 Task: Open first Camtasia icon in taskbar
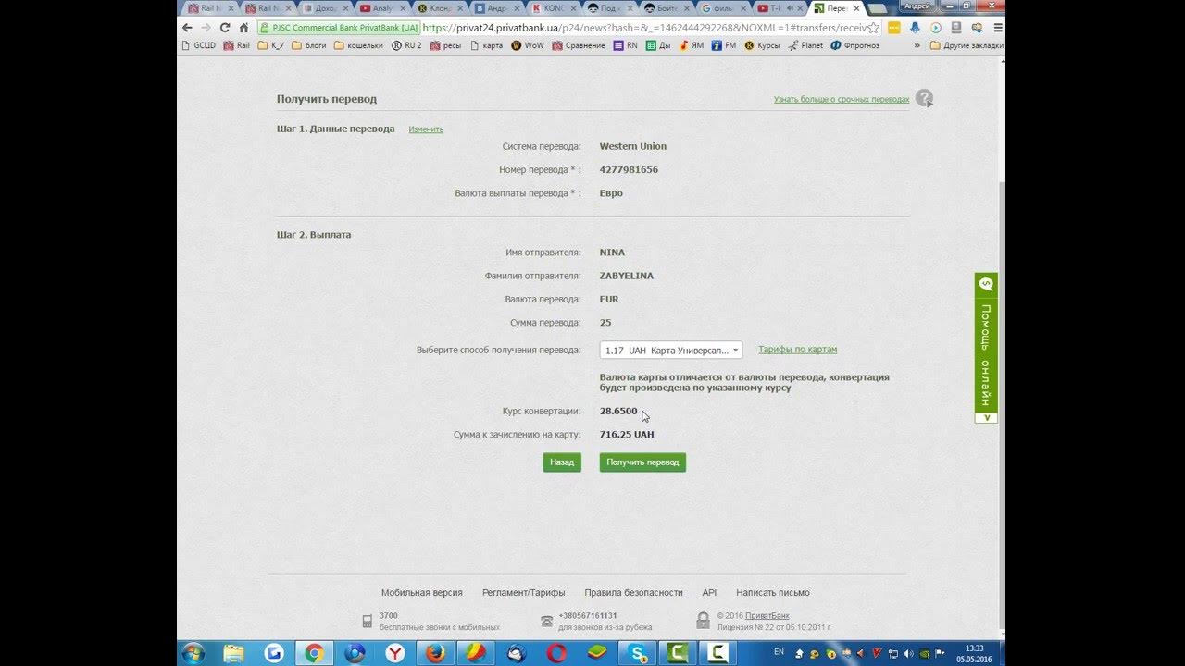pyautogui.click(x=678, y=653)
